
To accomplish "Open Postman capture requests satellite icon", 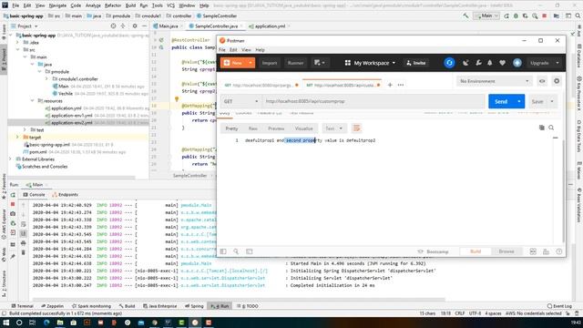I will tap(465, 63).
